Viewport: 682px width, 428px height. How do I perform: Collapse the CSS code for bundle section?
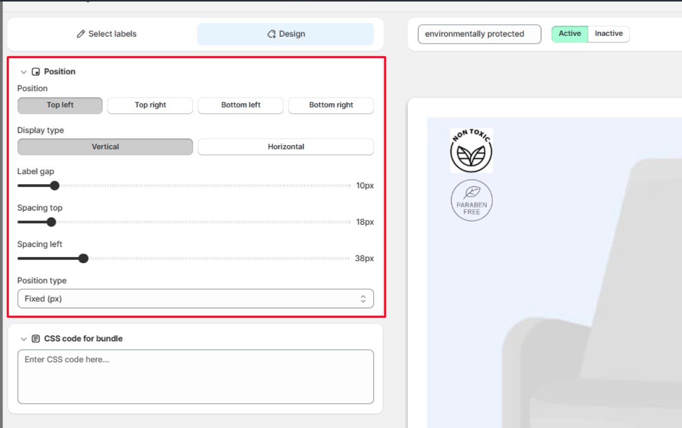pyautogui.click(x=23, y=339)
